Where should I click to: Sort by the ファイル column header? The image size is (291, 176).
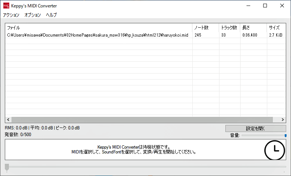(x=99, y=28)
